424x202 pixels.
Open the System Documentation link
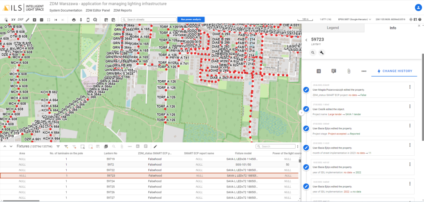pyautogui.click(x=65, y=10)
